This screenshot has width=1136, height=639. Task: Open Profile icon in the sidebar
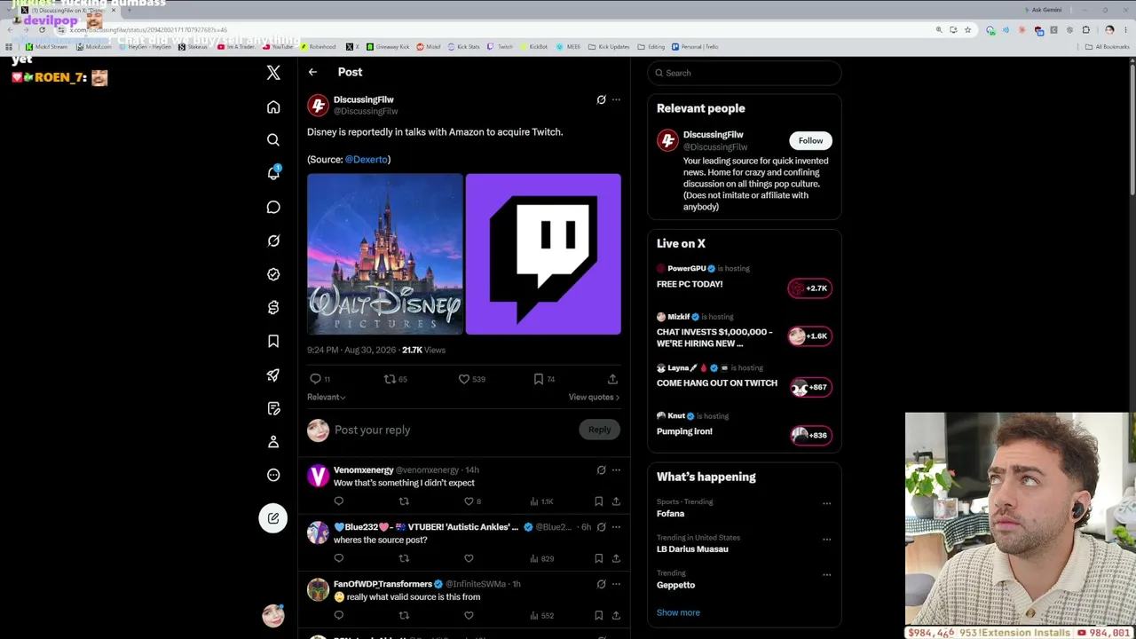(x=273, y=441)
